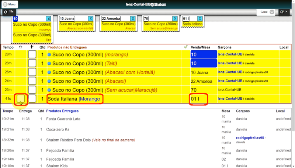Viewport: 295px width, 168px height.
Task: Check delivery box for Taiti juice row
Action: click(x=32, y=63)
